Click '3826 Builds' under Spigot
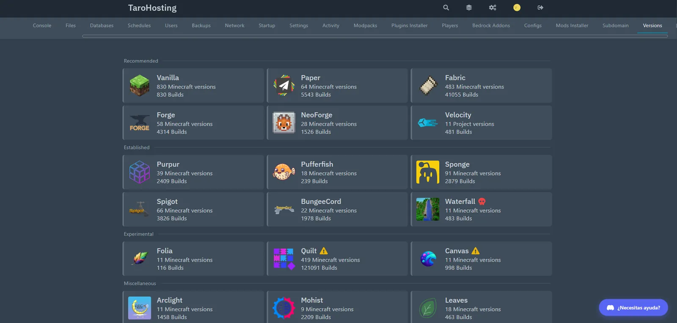The image size is (677, 323). pos(171,219)
